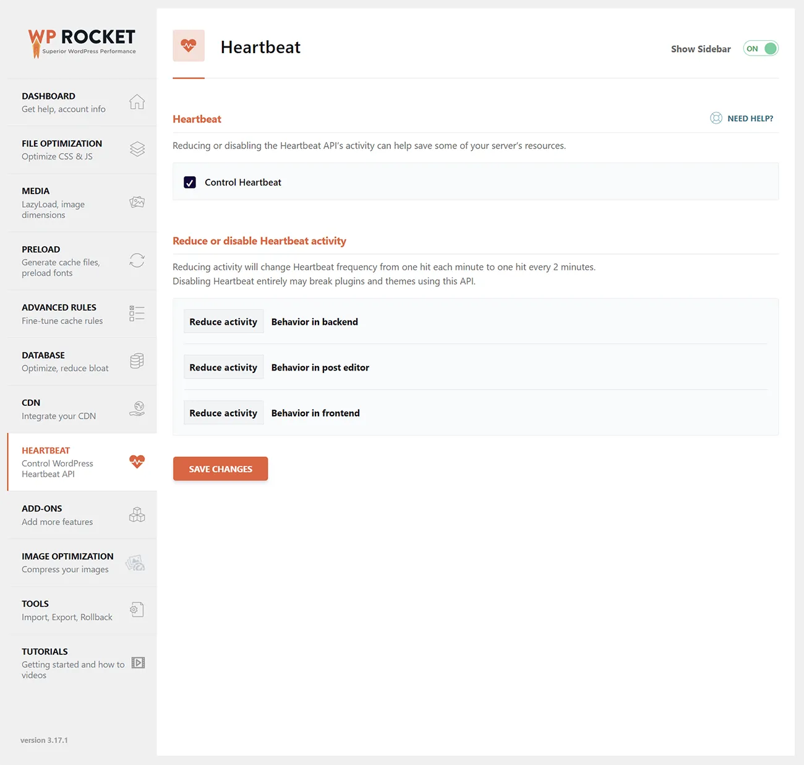Open the TUTORIALS section
The height and width of the screenshot is (765, 804).
click(x=82, y=663)
